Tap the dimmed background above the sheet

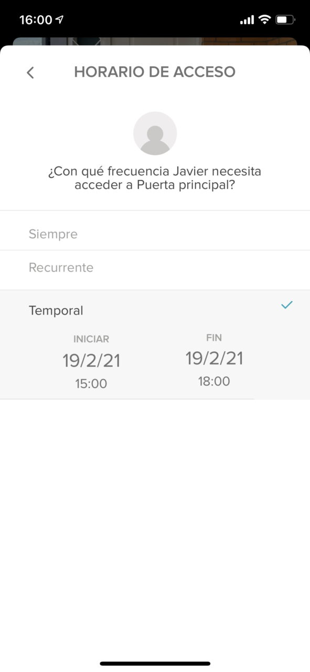click(155, 41)
